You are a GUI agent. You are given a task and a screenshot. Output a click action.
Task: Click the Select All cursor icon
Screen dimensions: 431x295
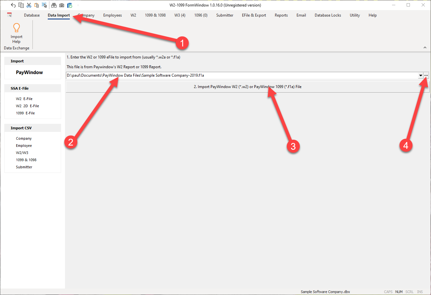coord(44,5)
